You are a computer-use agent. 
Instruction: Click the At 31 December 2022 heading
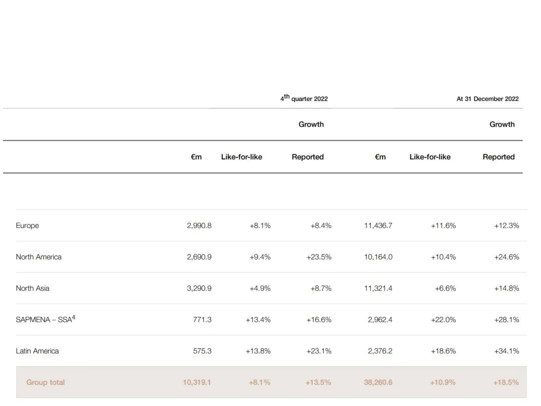487,99
